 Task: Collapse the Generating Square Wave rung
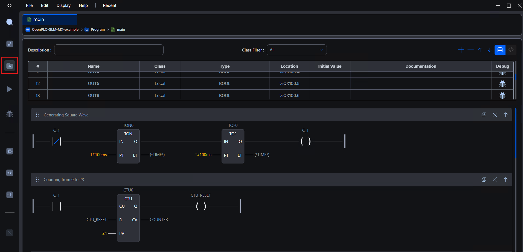pyautogui.click(x=505, y=115)
